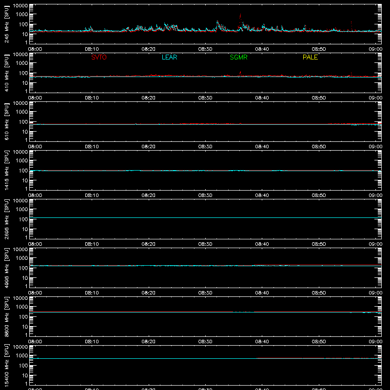Image resolution: width=390 pixels, height=390 pixels.
Task: Click the red SVTO station legend label
Action: (x=99, y=57)
